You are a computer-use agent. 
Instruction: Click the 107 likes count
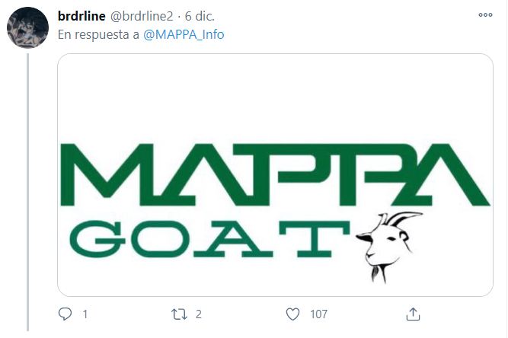[318, 314]
